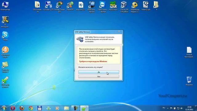Switch to the camera recorder taskbar app
Screen dimensions: 197x111
tap(75, 108)
